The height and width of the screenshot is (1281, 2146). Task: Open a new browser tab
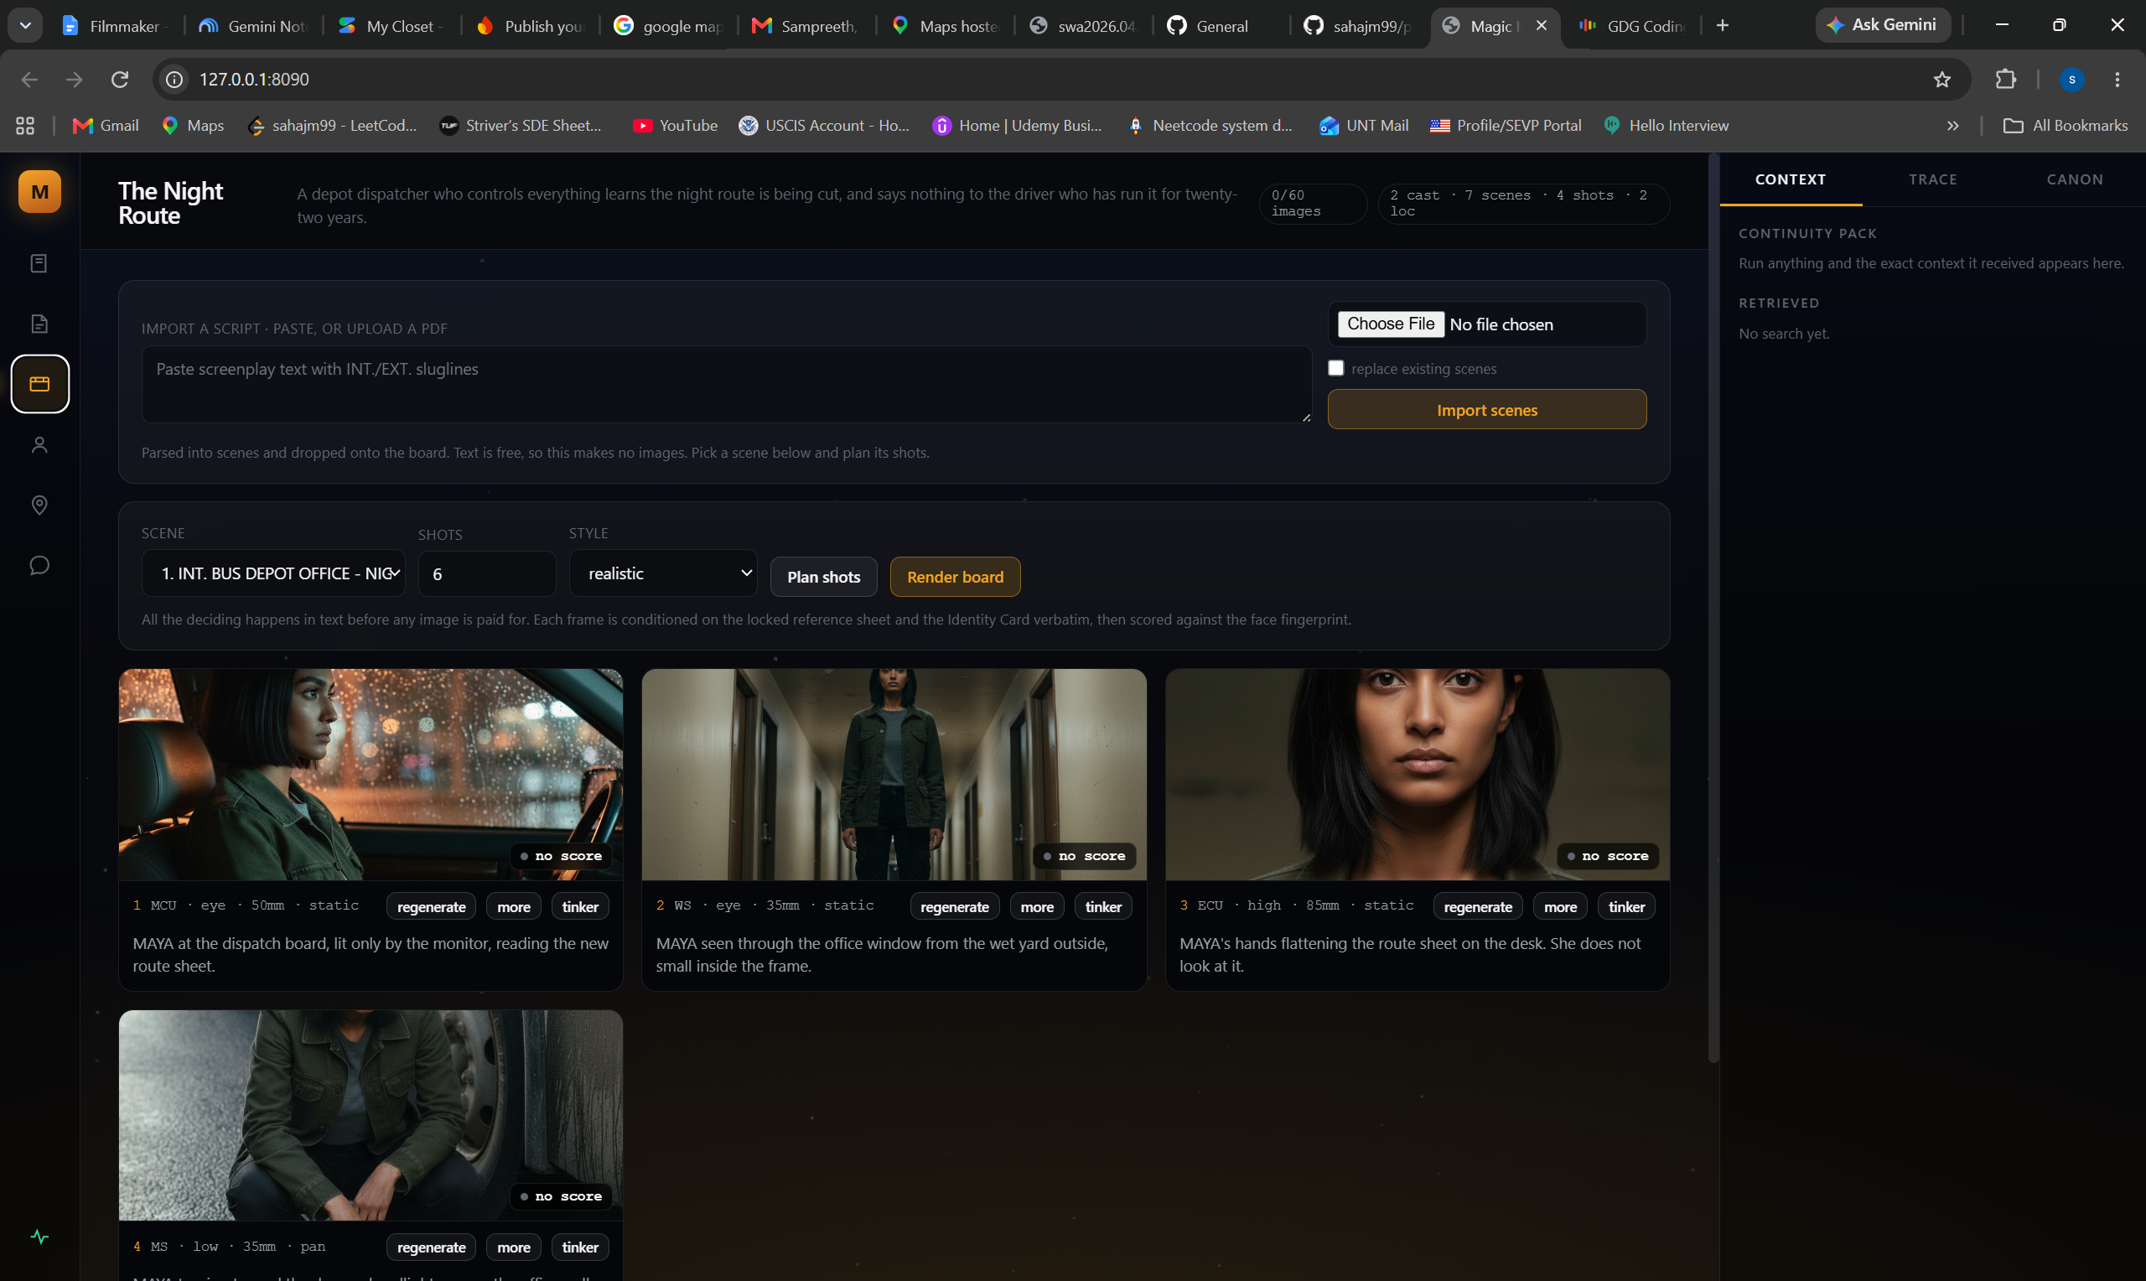pos(1724,26)
